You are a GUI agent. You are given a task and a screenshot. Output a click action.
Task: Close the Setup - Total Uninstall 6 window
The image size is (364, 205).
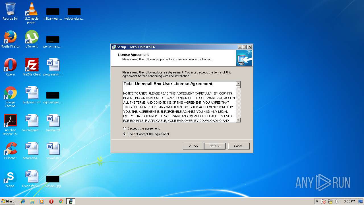[x=249, y=47]
